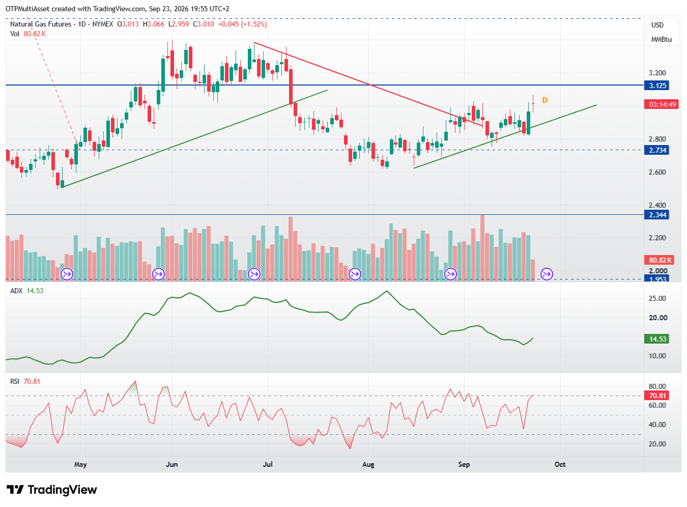Image resolution: width=687 pixels, height=507 pixels.
Task: Click the 2.400 price axis label
Action: coord(657,205)
